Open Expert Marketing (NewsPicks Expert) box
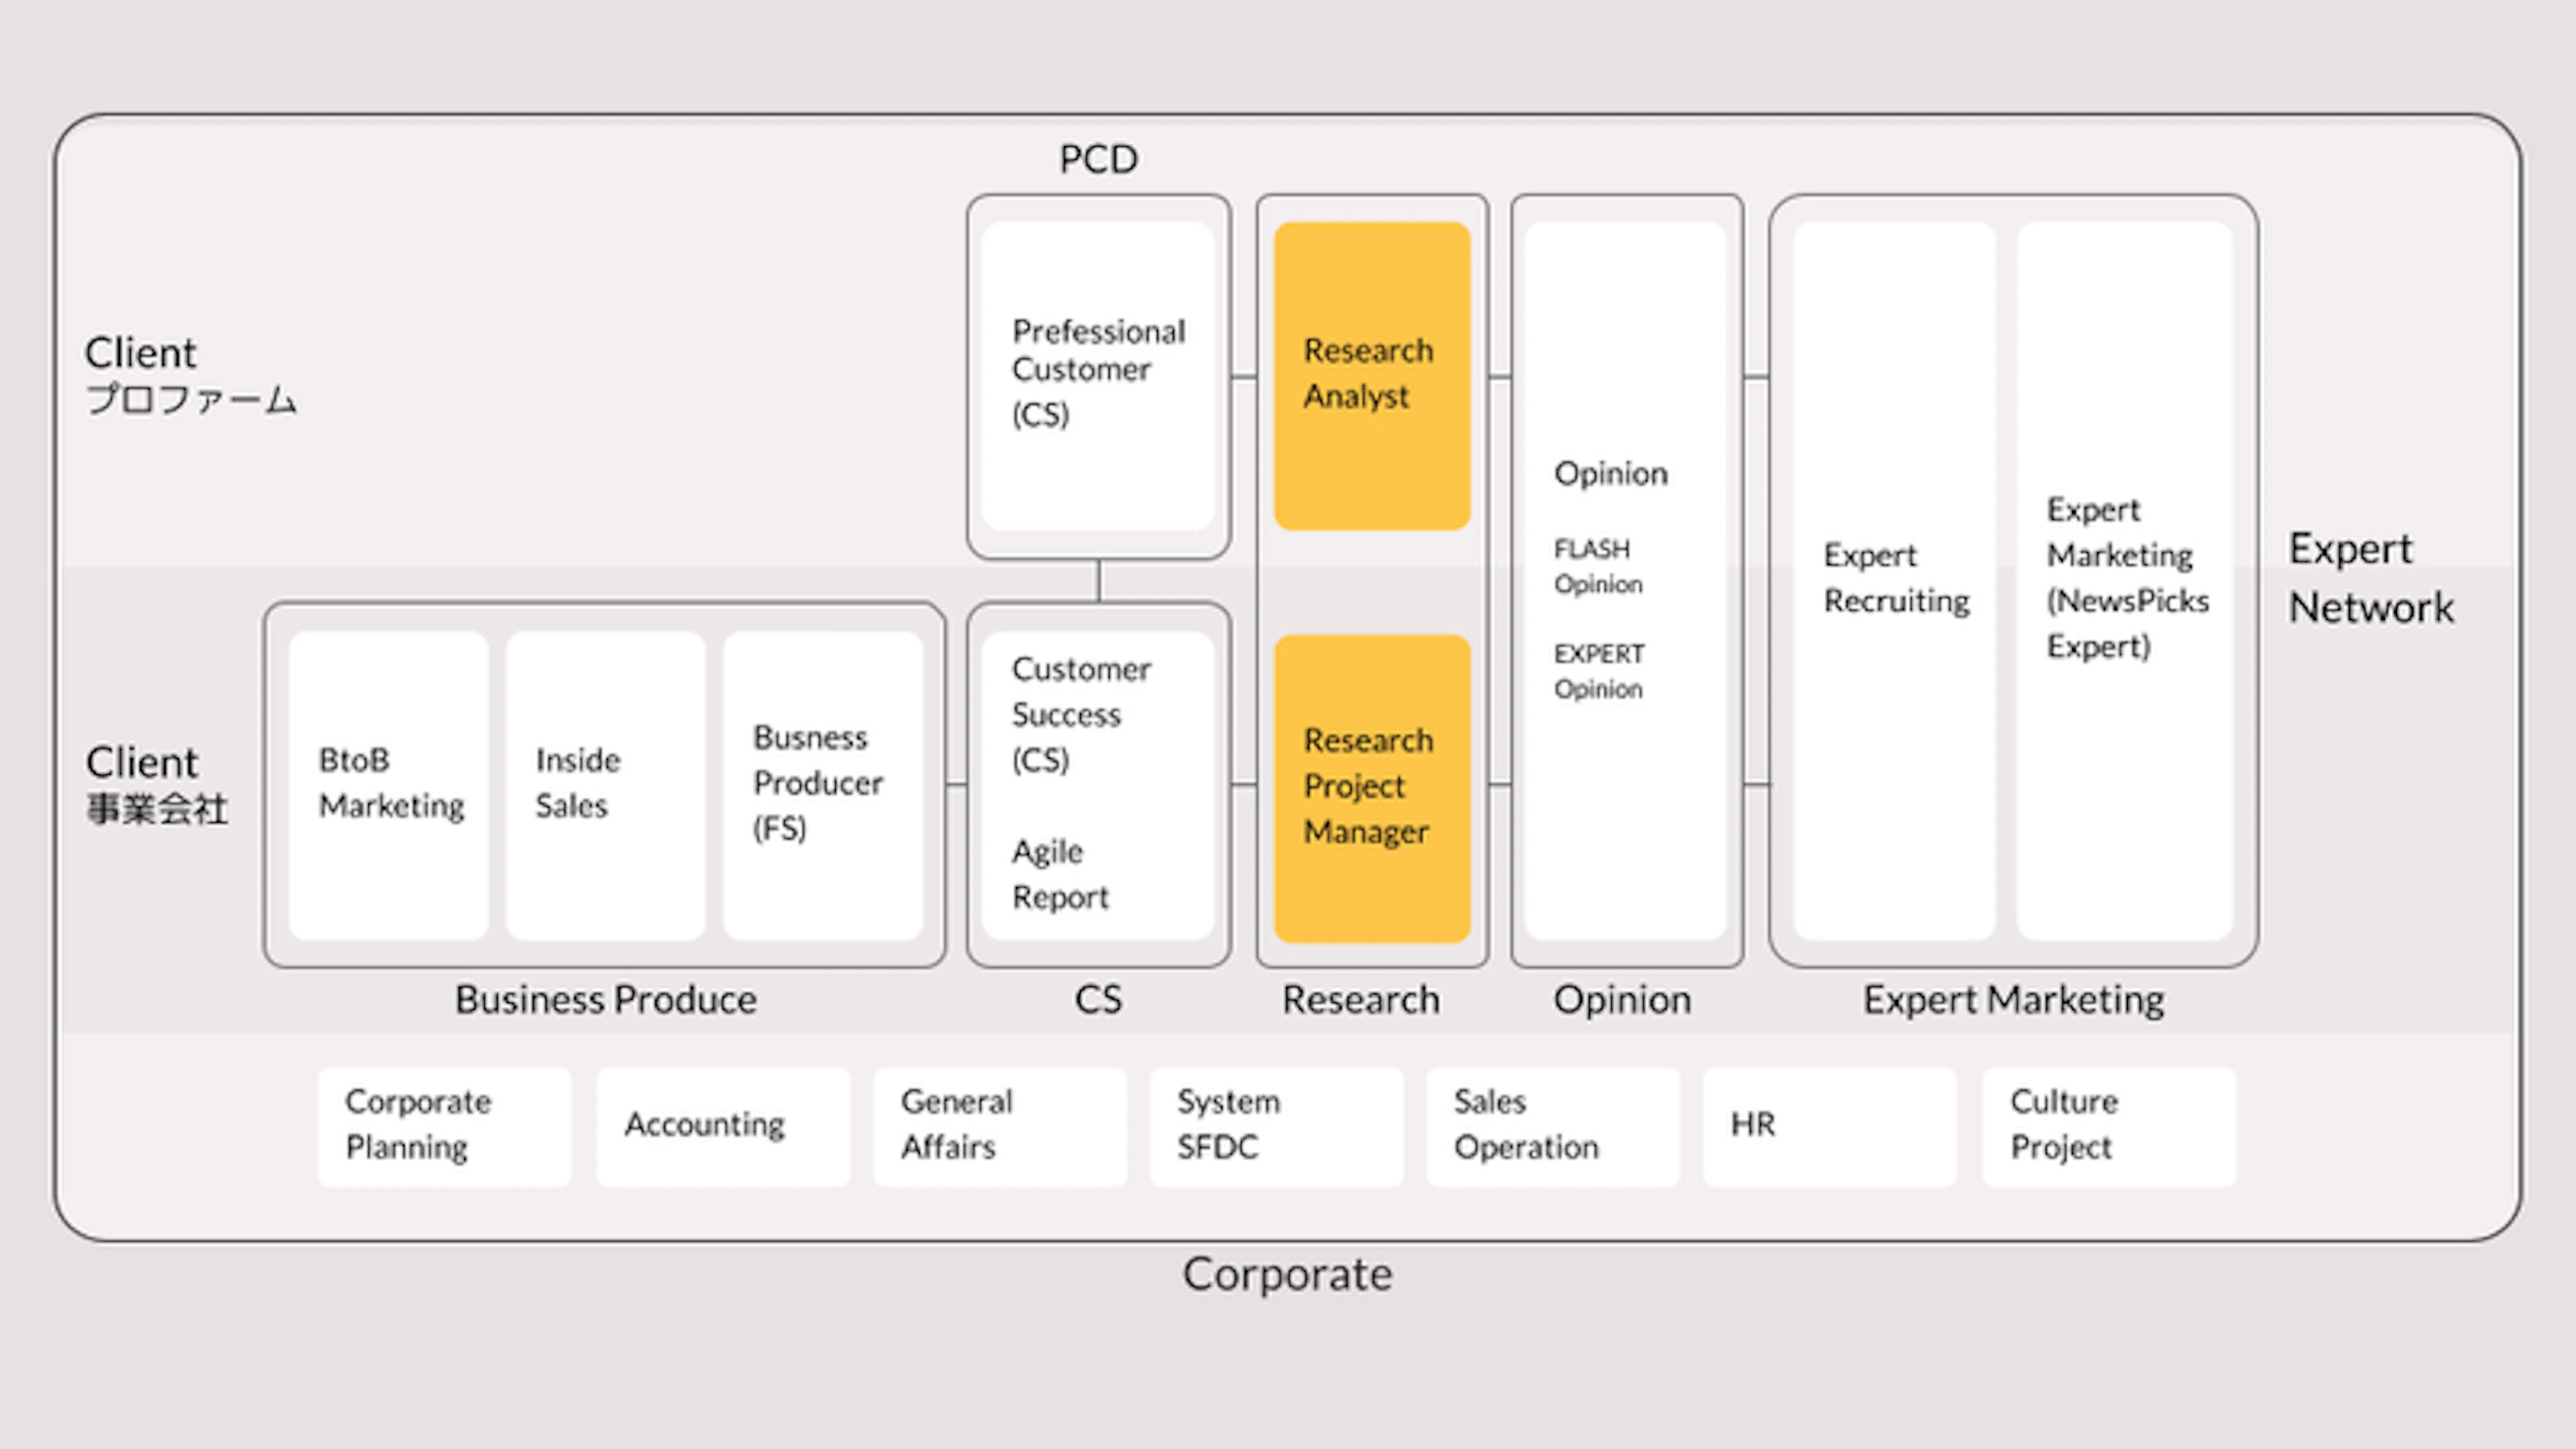Screen dimensions: 2576x1449 click(x=2125, y=580)
